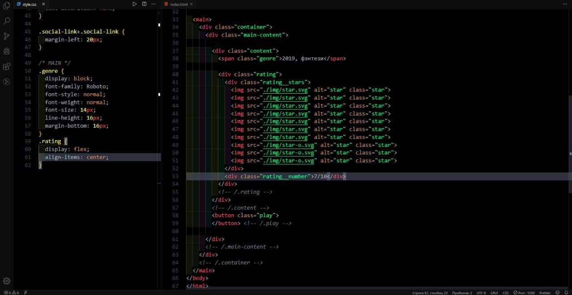The width and height of the screenshot is (572, 295).
Task: Open notifications bell in status bar
Action: 567,293
